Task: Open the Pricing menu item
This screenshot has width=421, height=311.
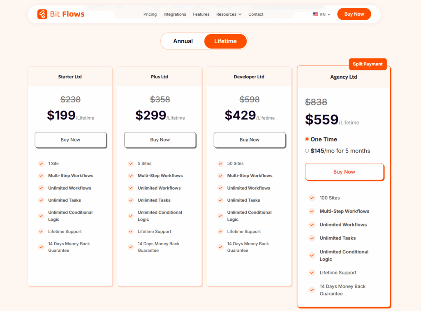Action: click(x=150, y=14)
